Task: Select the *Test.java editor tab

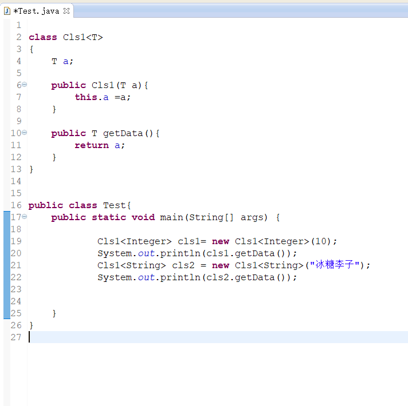Action: [x=37, y=11]
